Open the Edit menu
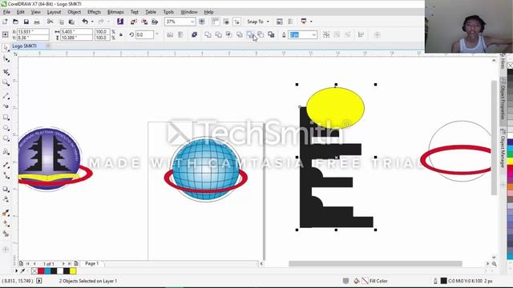 (x=21, y=12)
